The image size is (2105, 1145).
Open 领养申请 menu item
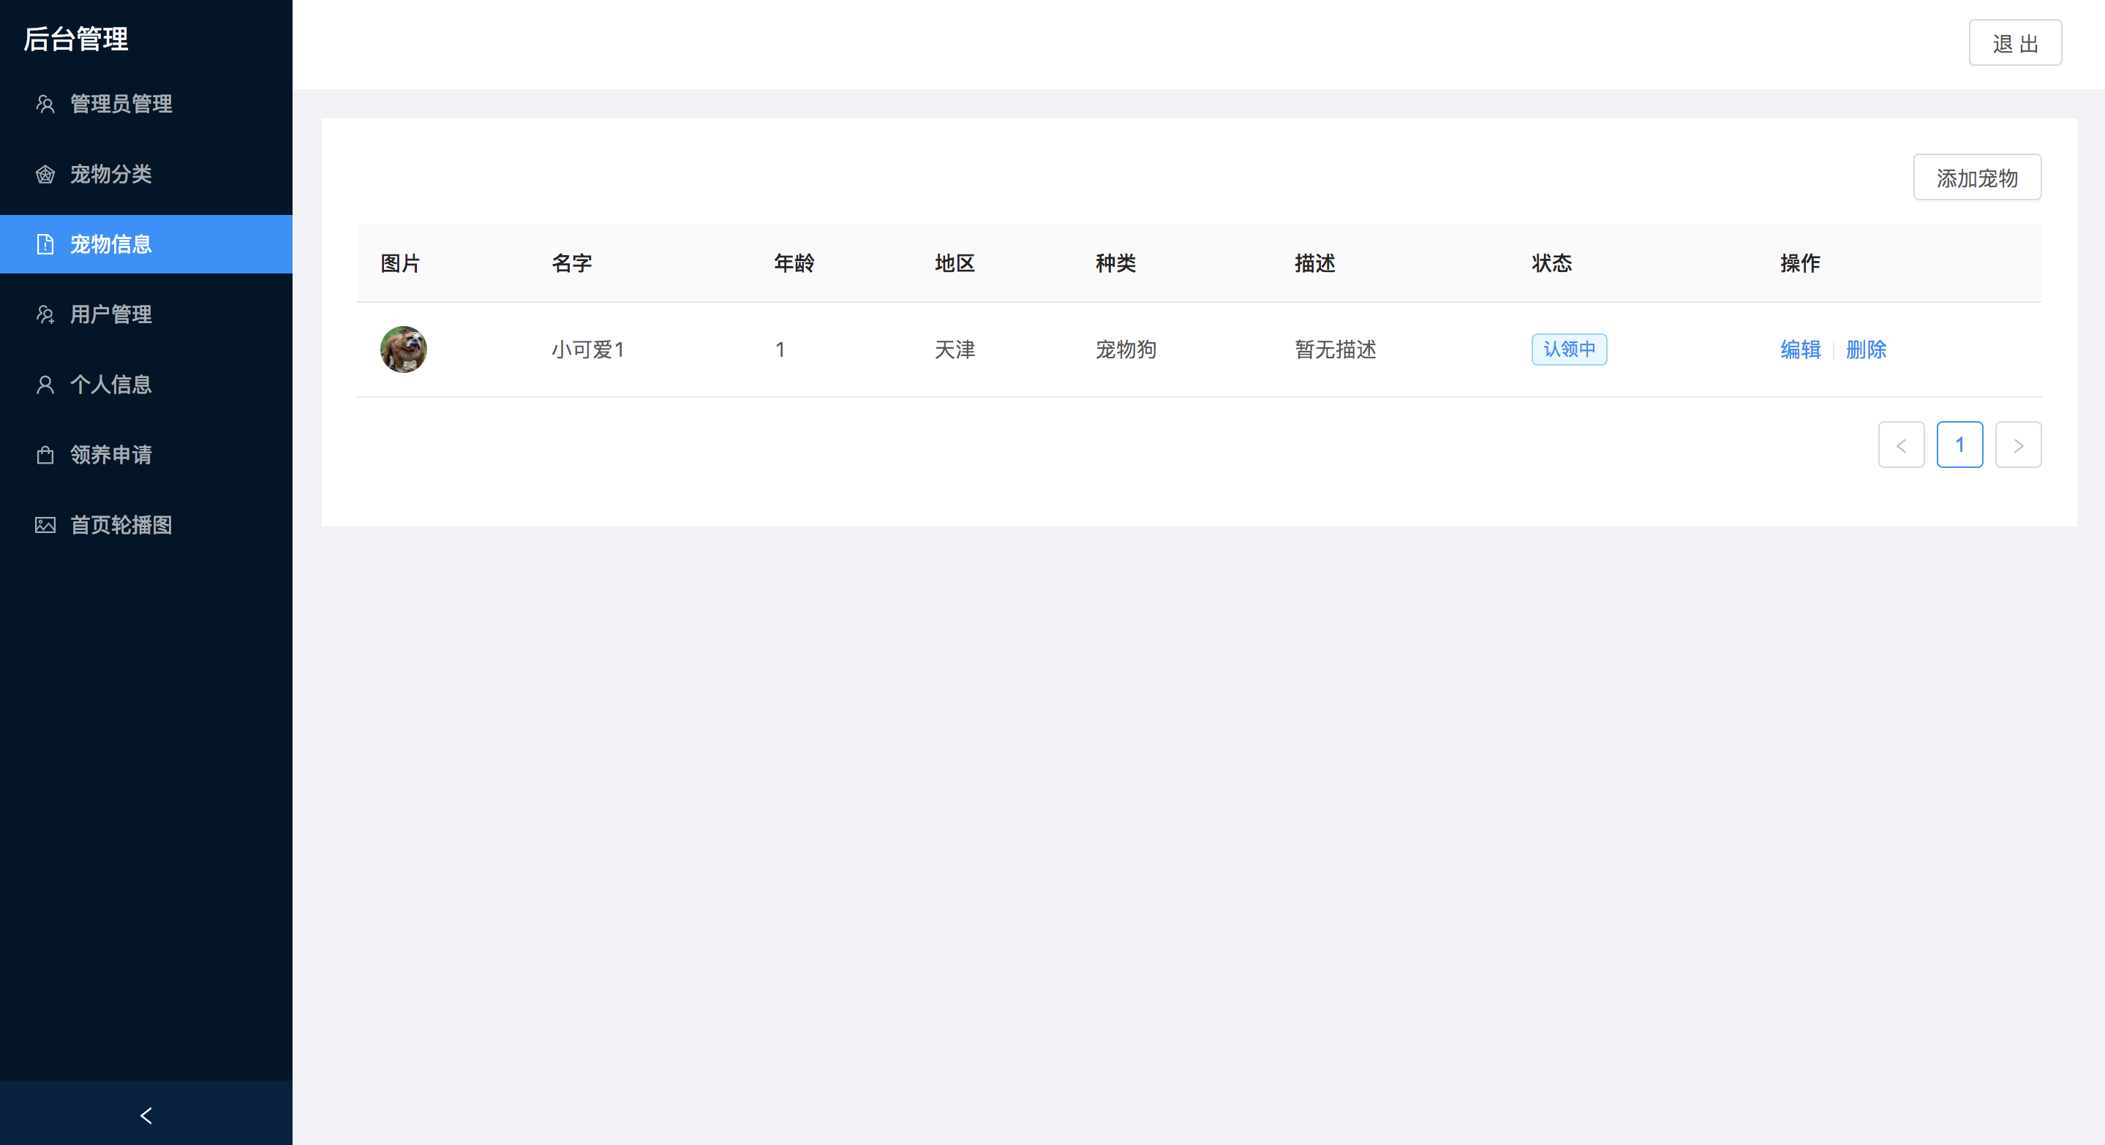[x=111, y=455]
